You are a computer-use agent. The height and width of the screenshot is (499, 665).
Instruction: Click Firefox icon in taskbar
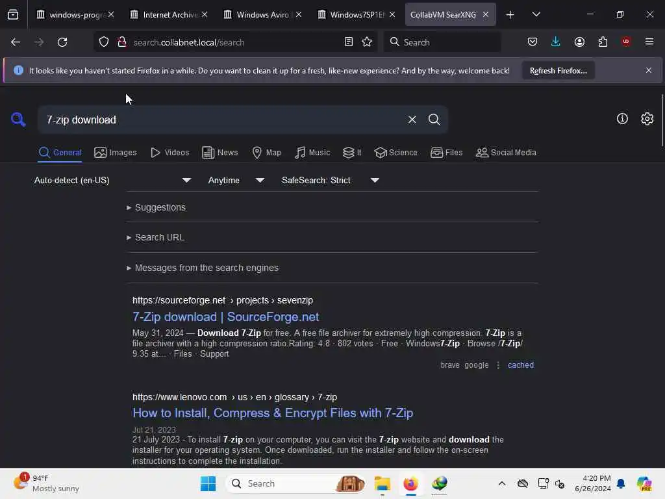[x=410, y=483]
